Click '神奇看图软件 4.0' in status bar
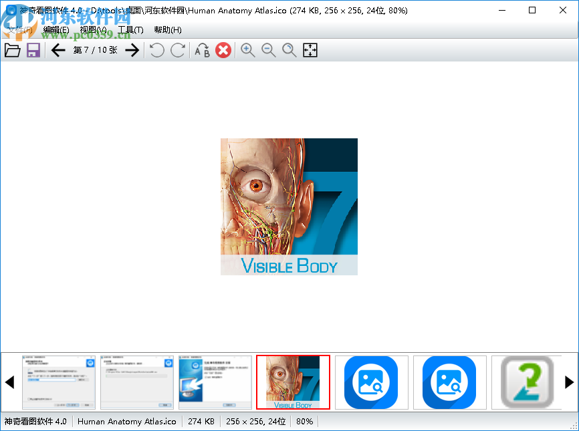This screenshot has width=579, height=431. tap(35, 422)
